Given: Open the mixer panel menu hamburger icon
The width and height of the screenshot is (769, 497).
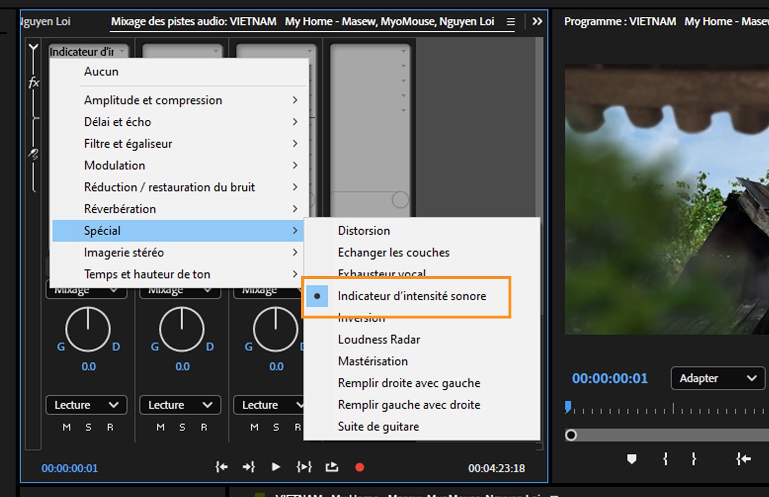Looking at the screenshot, I should tap(510, 21).
